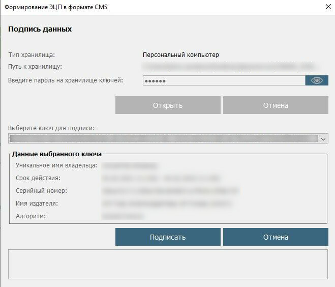
Task: Click the Уникальное имя владельца value
Action: (130, 165)
